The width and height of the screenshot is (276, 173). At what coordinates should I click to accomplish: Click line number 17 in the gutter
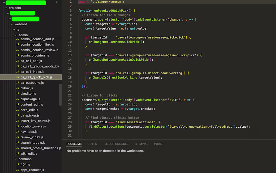coord(70,73)
